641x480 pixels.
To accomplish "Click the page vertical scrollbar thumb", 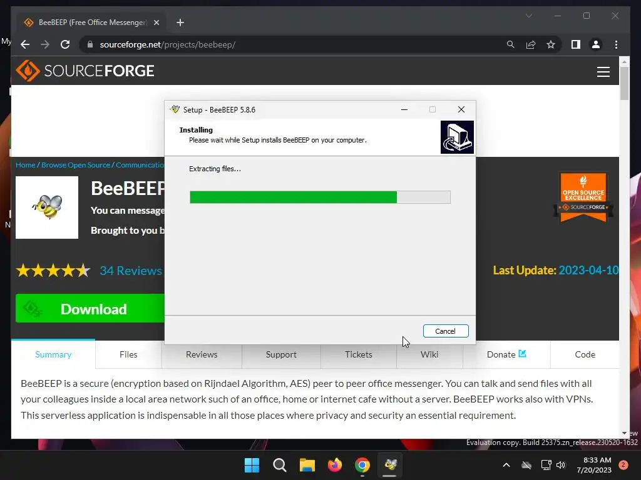I will click(x=624, y=83).
